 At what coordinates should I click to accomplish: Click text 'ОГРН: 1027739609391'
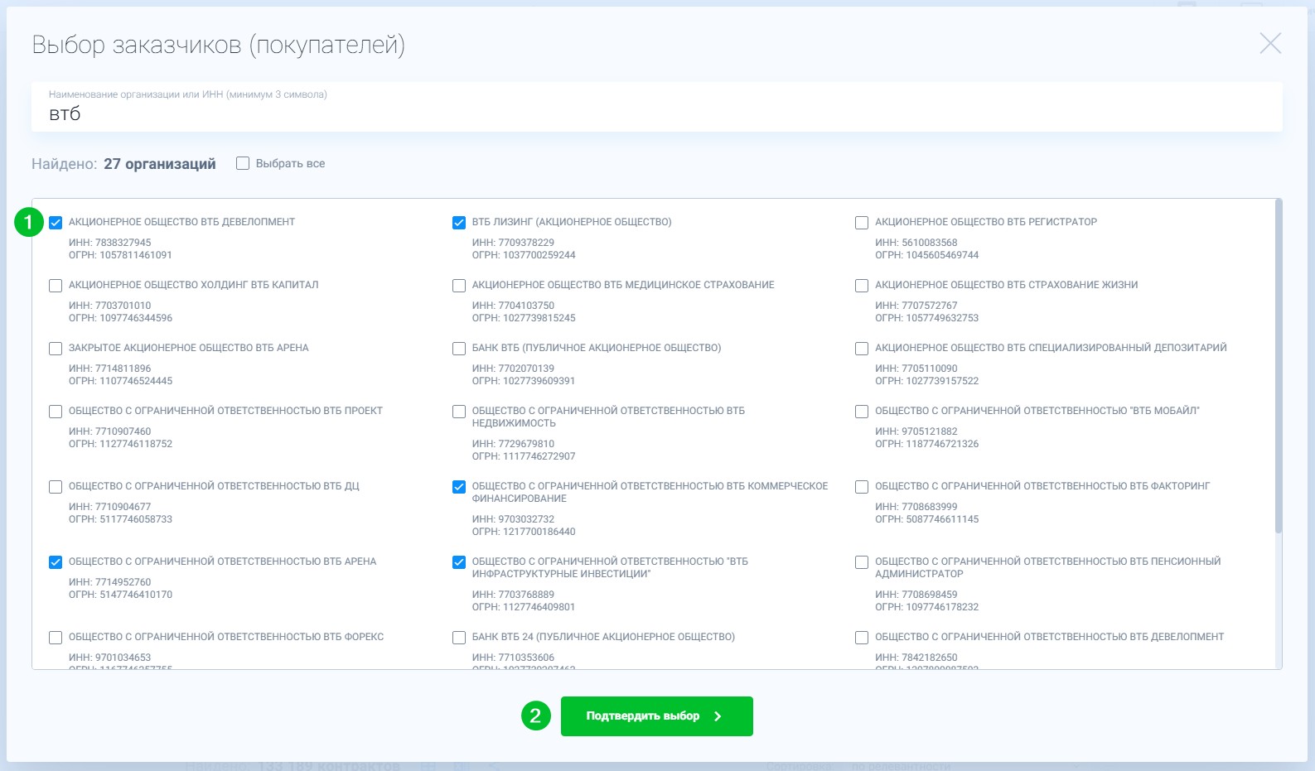[524, 381]
